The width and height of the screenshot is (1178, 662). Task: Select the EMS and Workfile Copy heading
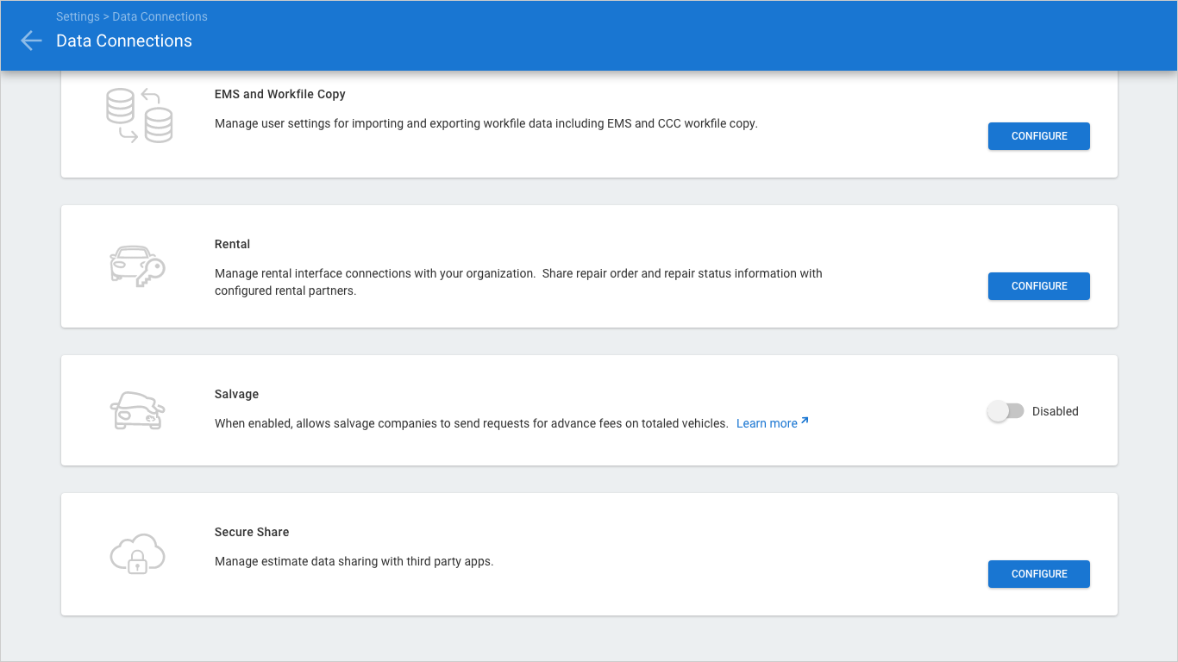click(279, 94)
